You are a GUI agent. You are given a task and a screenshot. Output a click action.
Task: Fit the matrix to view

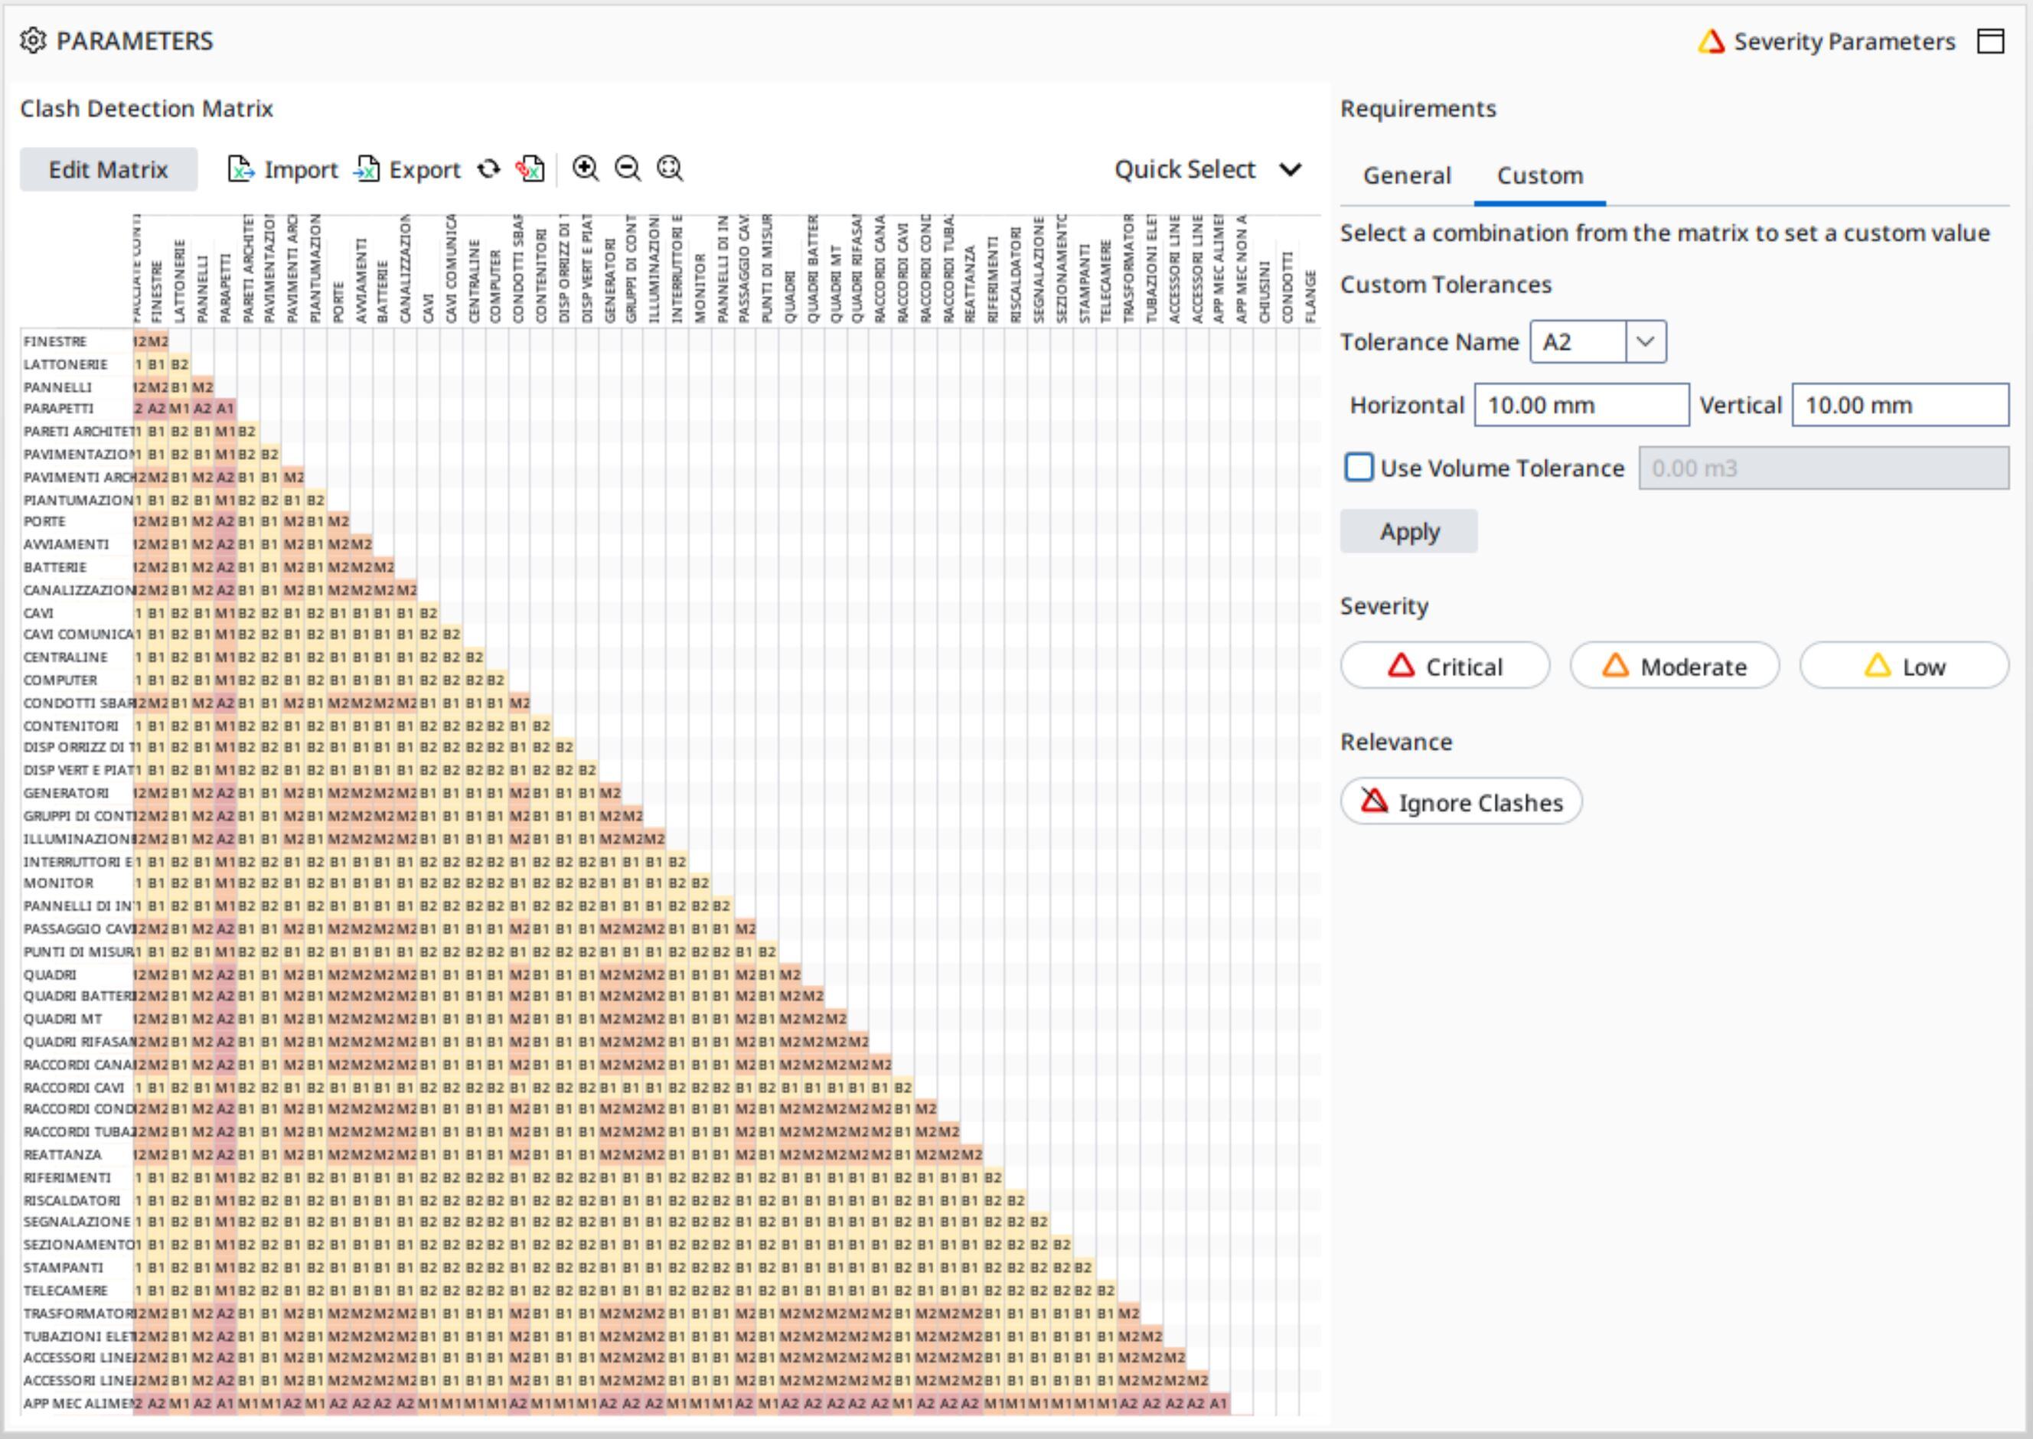(671, 168)
